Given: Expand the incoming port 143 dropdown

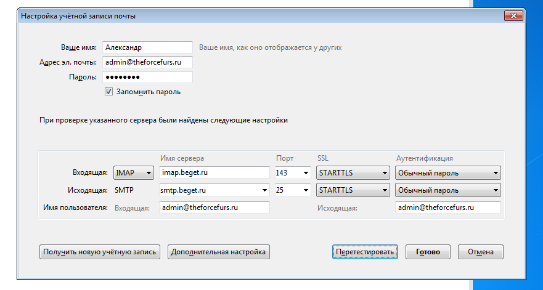Looking at the screenshot, I should pos(306,172).
